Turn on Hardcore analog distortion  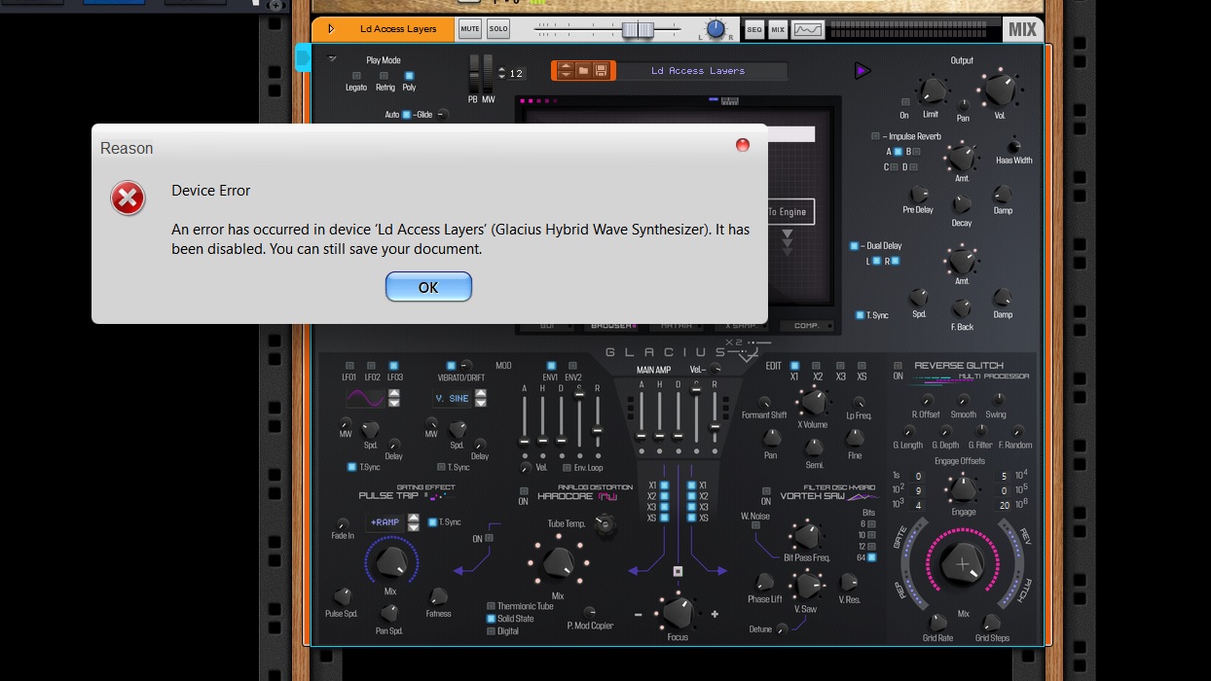tap(524, 490)
